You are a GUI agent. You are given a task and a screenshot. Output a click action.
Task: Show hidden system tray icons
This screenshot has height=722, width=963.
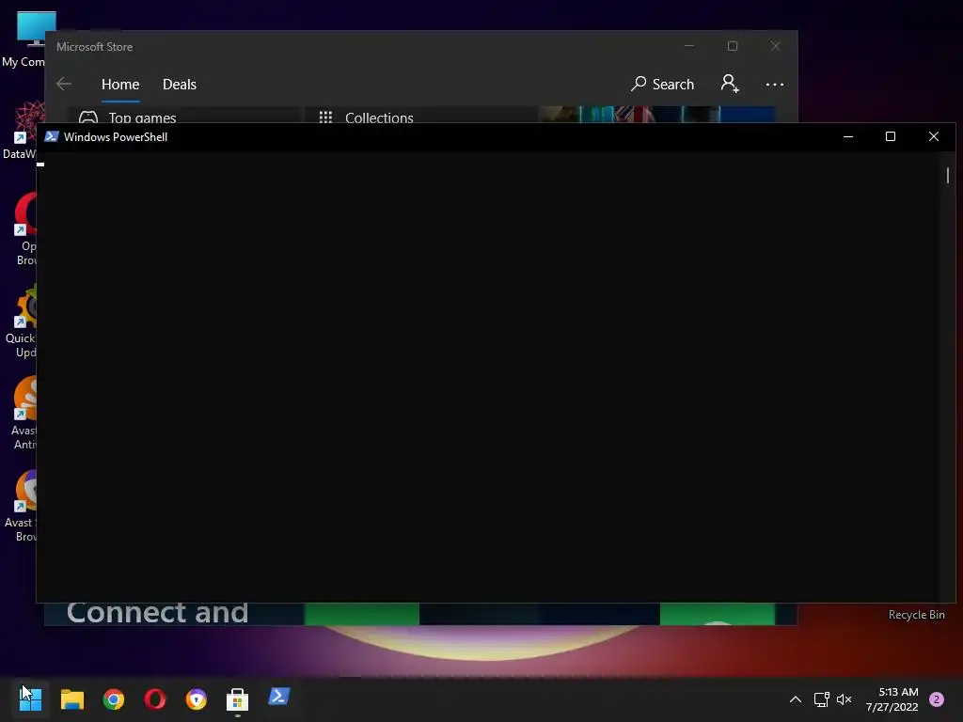796,699
